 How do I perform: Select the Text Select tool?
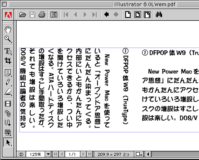[8, 52]
